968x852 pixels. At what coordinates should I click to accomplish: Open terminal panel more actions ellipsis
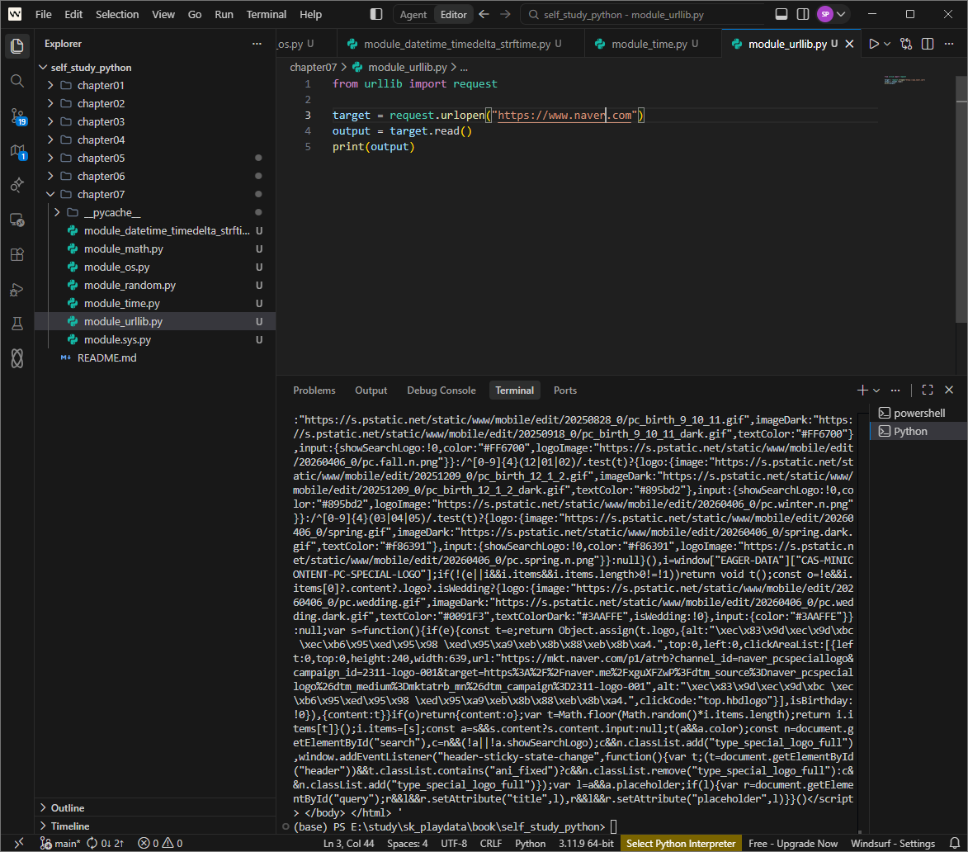pyautogui.click(x=895, y=390)
